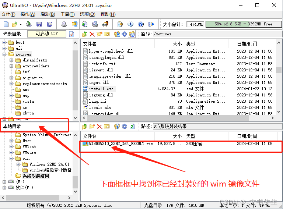Sort the disc file list by 大小 column

[x=169, y=44]
